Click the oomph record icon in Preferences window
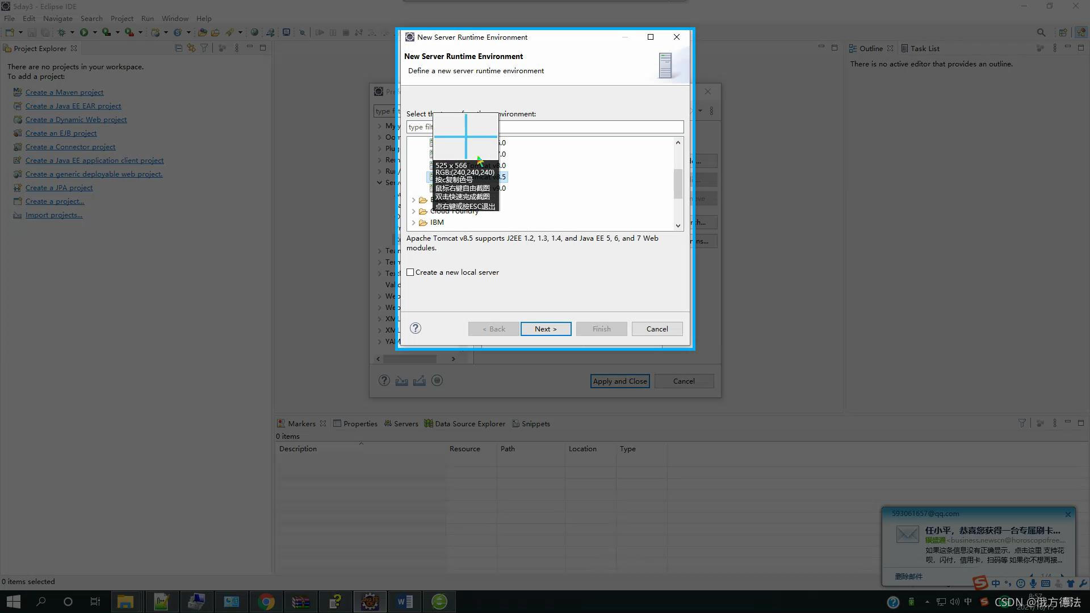The height and width of the screenshot is (613, 1090). 437,381
